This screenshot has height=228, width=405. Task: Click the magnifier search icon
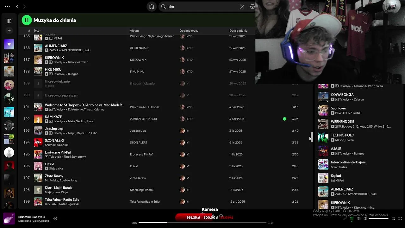(163, 6)
